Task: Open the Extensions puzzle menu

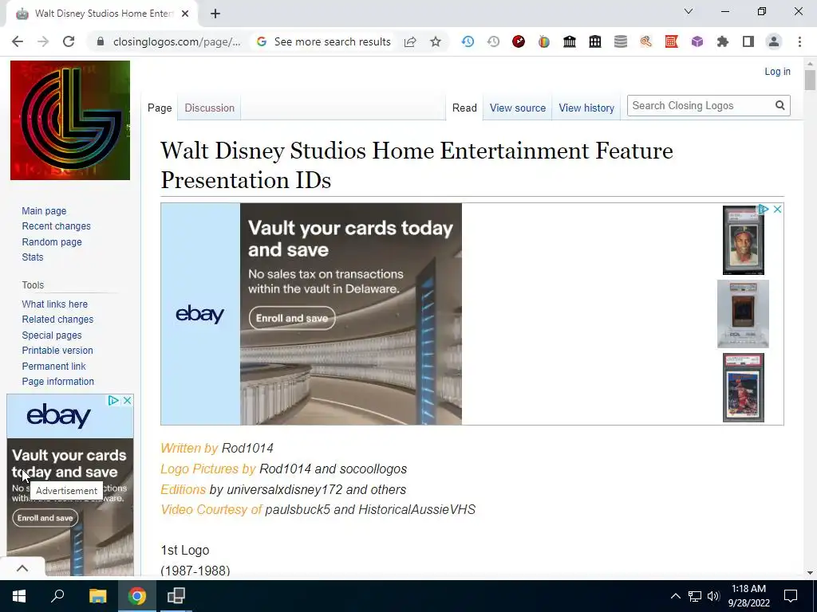Action: pos(723,41)
